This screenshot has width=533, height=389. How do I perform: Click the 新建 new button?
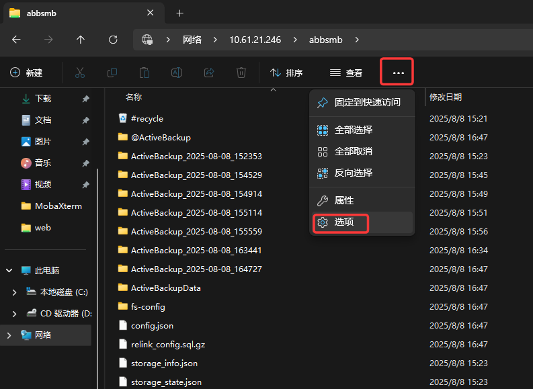tap(27, 73)
